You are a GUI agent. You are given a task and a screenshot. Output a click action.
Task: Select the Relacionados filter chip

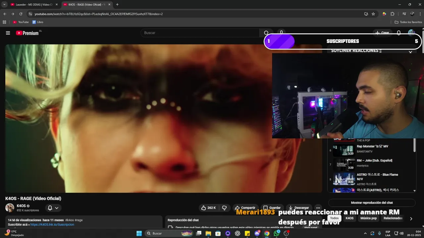393,218
